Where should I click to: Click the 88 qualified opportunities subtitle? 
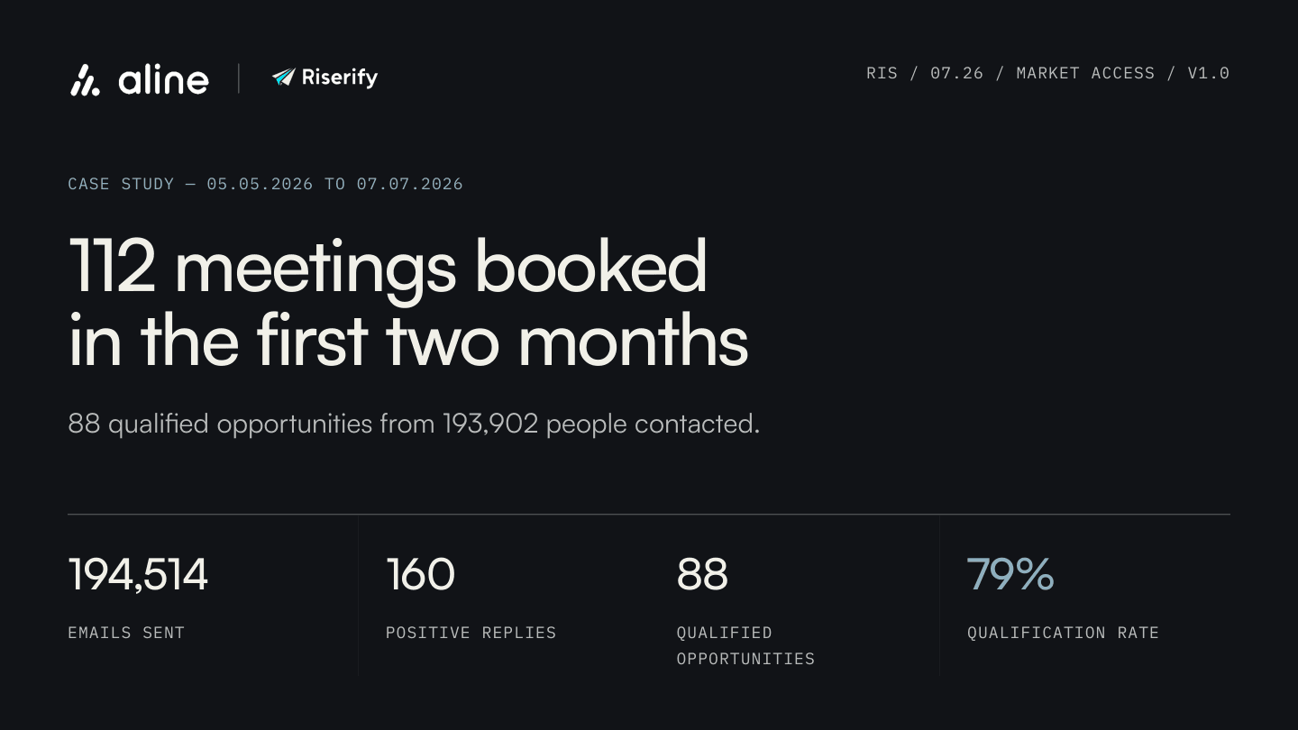[414, 424]
